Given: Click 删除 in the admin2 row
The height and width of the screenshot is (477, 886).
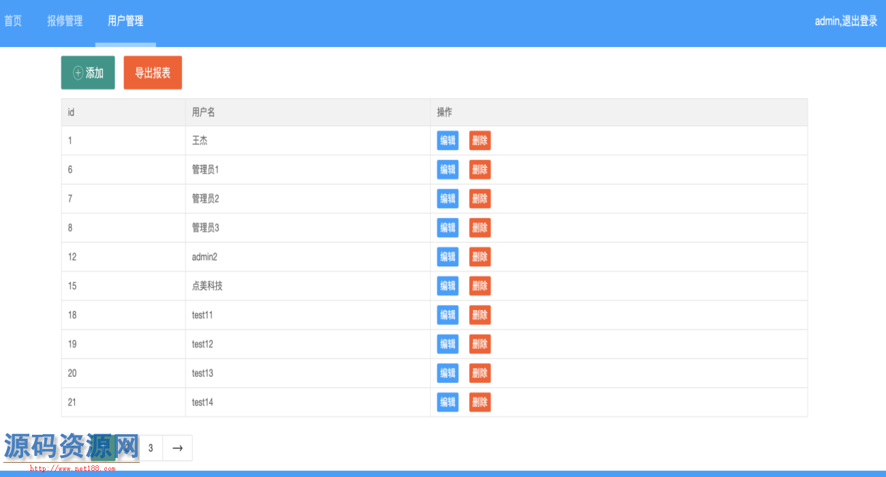Looking at the screenshot, I should coord(480,257).
